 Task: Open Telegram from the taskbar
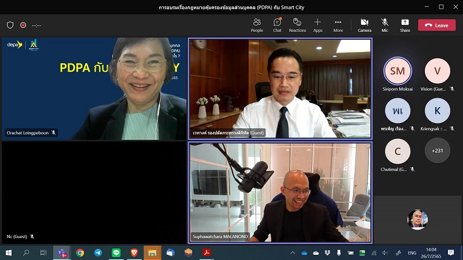(x=98, y=252)
